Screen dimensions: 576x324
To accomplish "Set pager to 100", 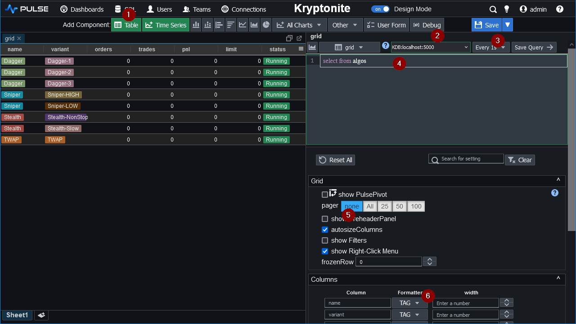I will [416, 206].
